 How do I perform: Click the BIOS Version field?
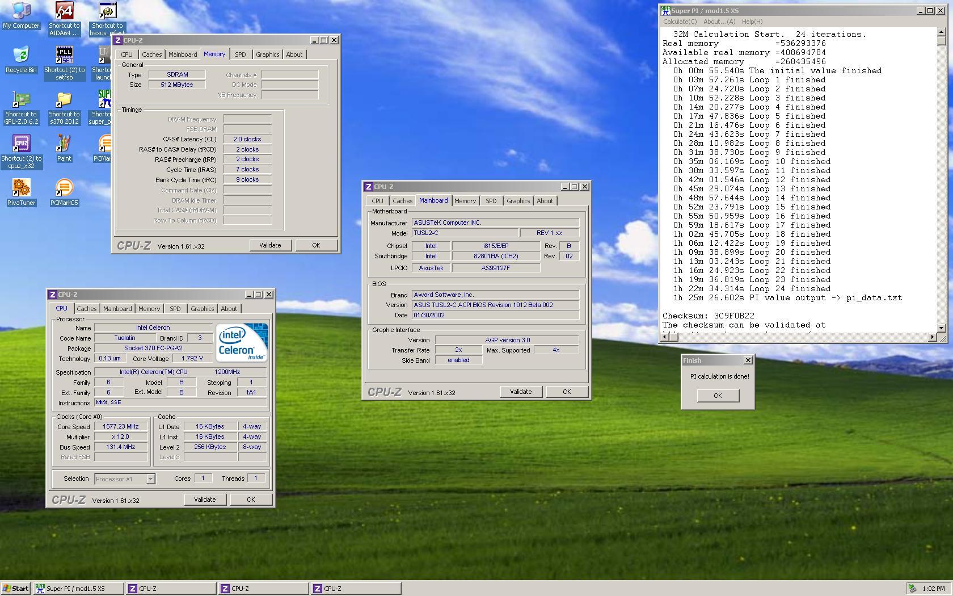[495, 305]
